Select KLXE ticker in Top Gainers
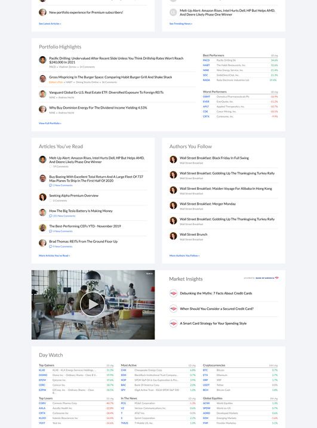Image resolution: width=317 pixels, height=428 pixels. point(42,370)
